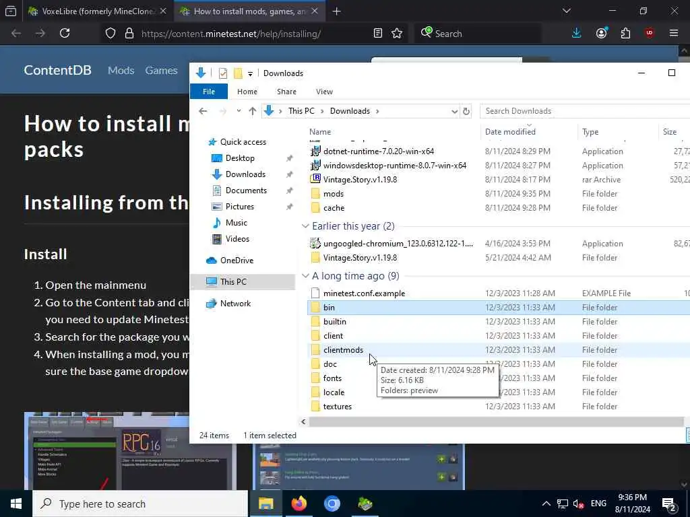Image resolution: width=690 pixels, height=517 pixels.
Task: Select OneDrive in the navigation pane
Action: pyautogui.click(x=237, y=261)
